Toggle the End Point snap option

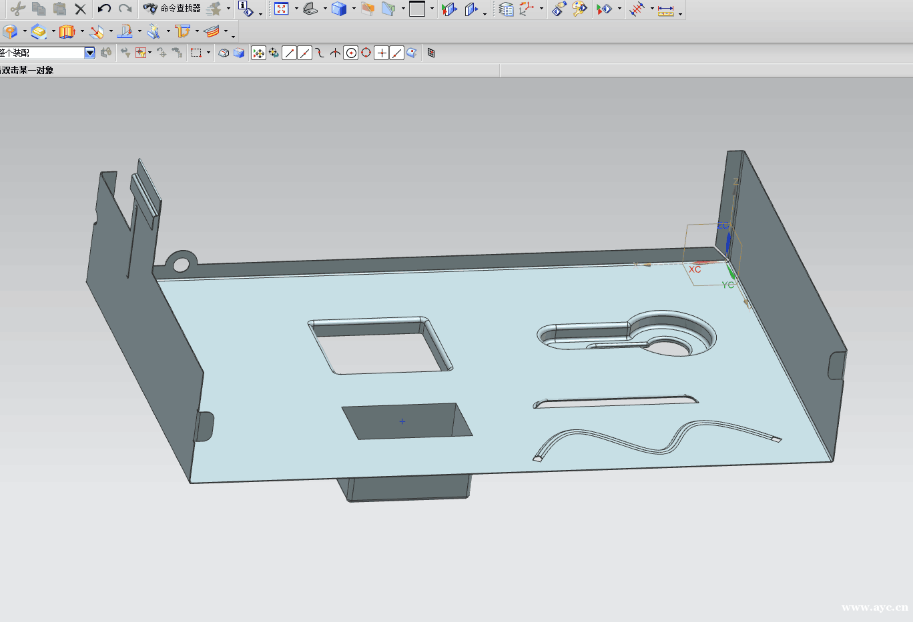[x=289, y=53]
